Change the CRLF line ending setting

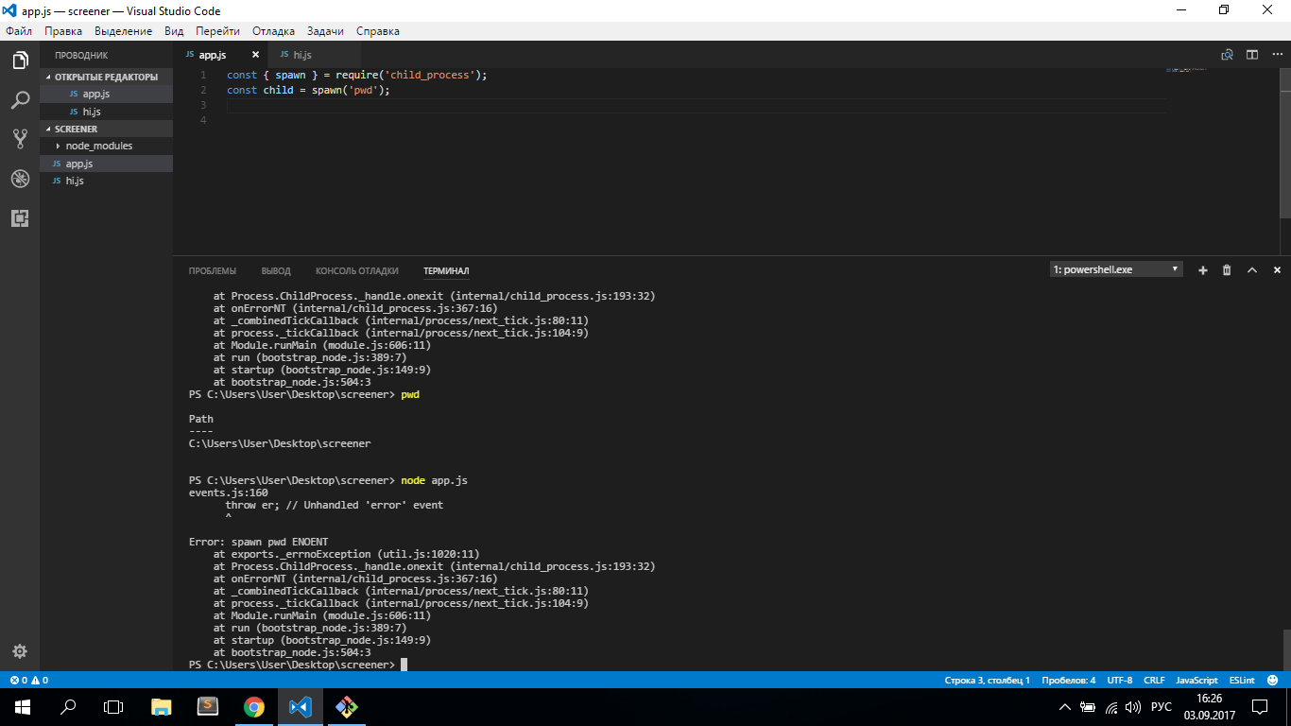1154,680
